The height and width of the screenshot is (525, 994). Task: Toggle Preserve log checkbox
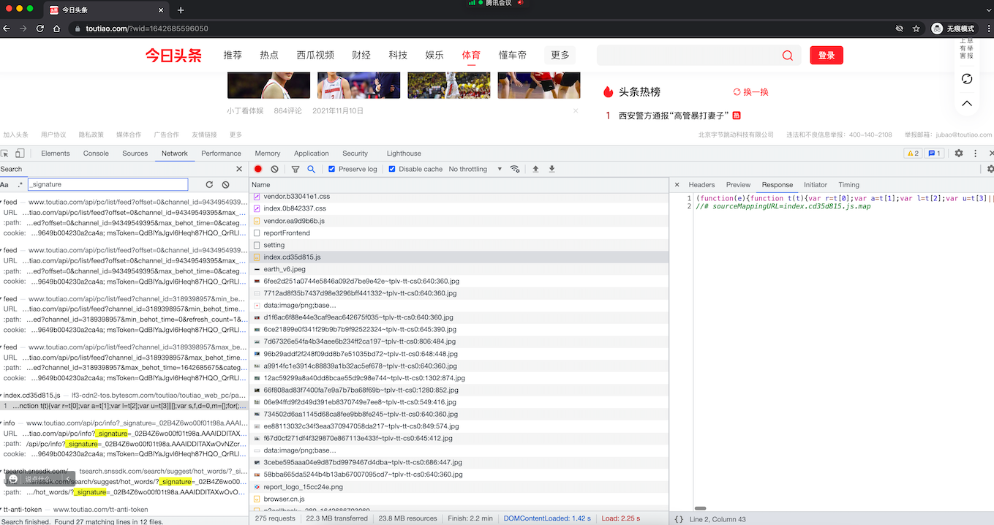332,169
